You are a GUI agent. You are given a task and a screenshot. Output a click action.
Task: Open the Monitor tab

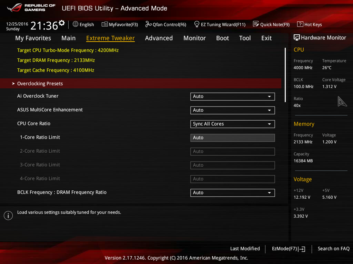(194, 38)
